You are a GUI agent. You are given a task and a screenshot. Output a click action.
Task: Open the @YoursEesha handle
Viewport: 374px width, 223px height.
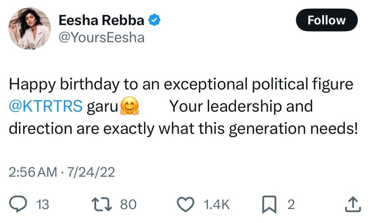(x=101, y=37)
